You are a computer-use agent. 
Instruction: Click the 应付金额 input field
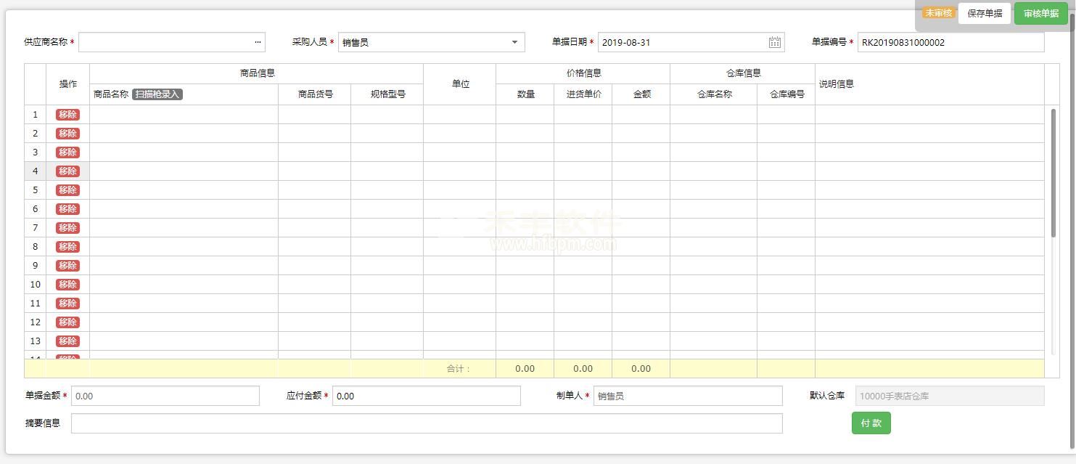click(x=427, y=396)
